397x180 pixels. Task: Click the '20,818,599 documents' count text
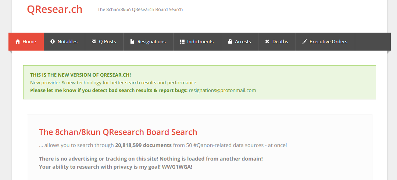click(x=143, y=146)
